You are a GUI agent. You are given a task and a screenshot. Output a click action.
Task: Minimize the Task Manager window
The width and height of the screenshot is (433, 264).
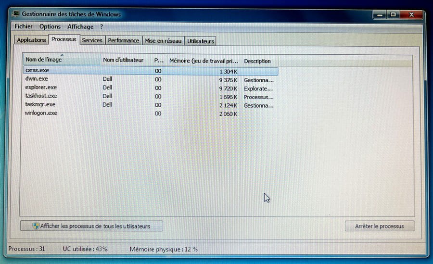[x=380, y=14]
